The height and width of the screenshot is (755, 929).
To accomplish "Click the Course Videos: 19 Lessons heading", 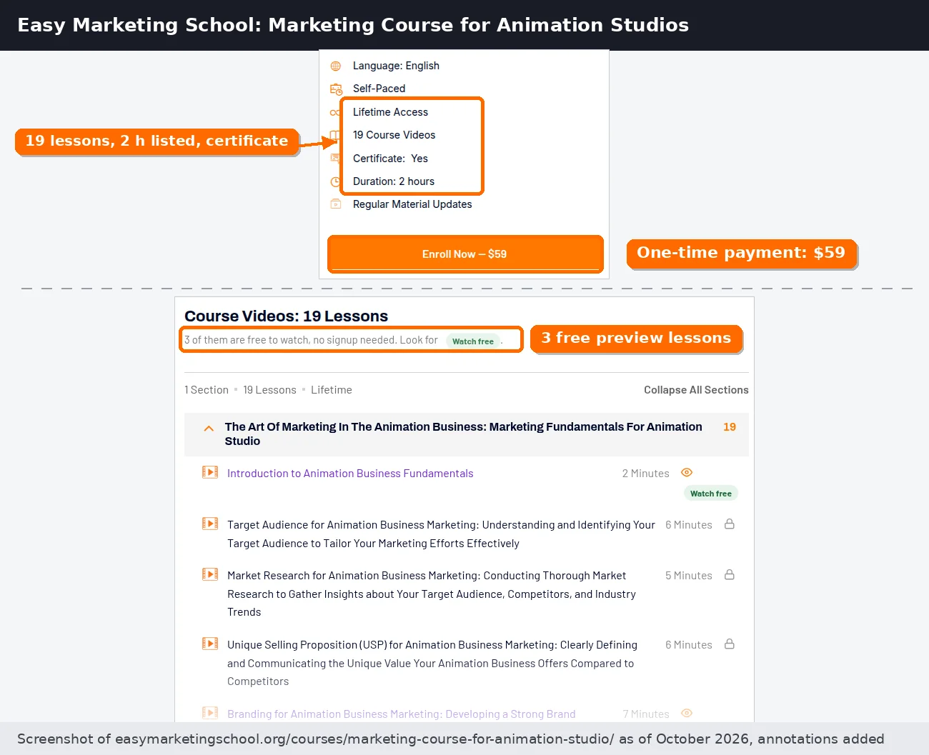I will pyautogui.click(x=286, y=316).
